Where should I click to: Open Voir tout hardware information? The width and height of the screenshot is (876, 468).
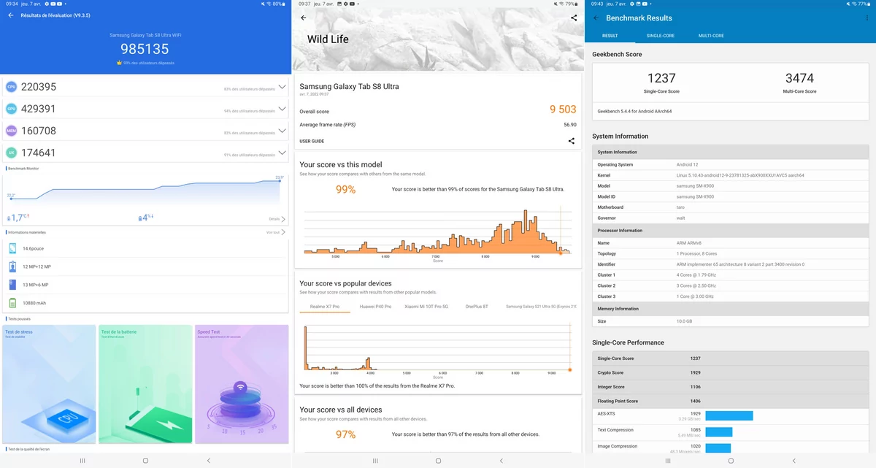275,232
